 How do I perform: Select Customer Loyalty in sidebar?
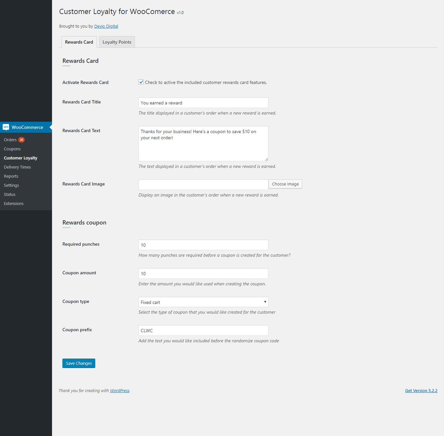click(x=20, y=158)
